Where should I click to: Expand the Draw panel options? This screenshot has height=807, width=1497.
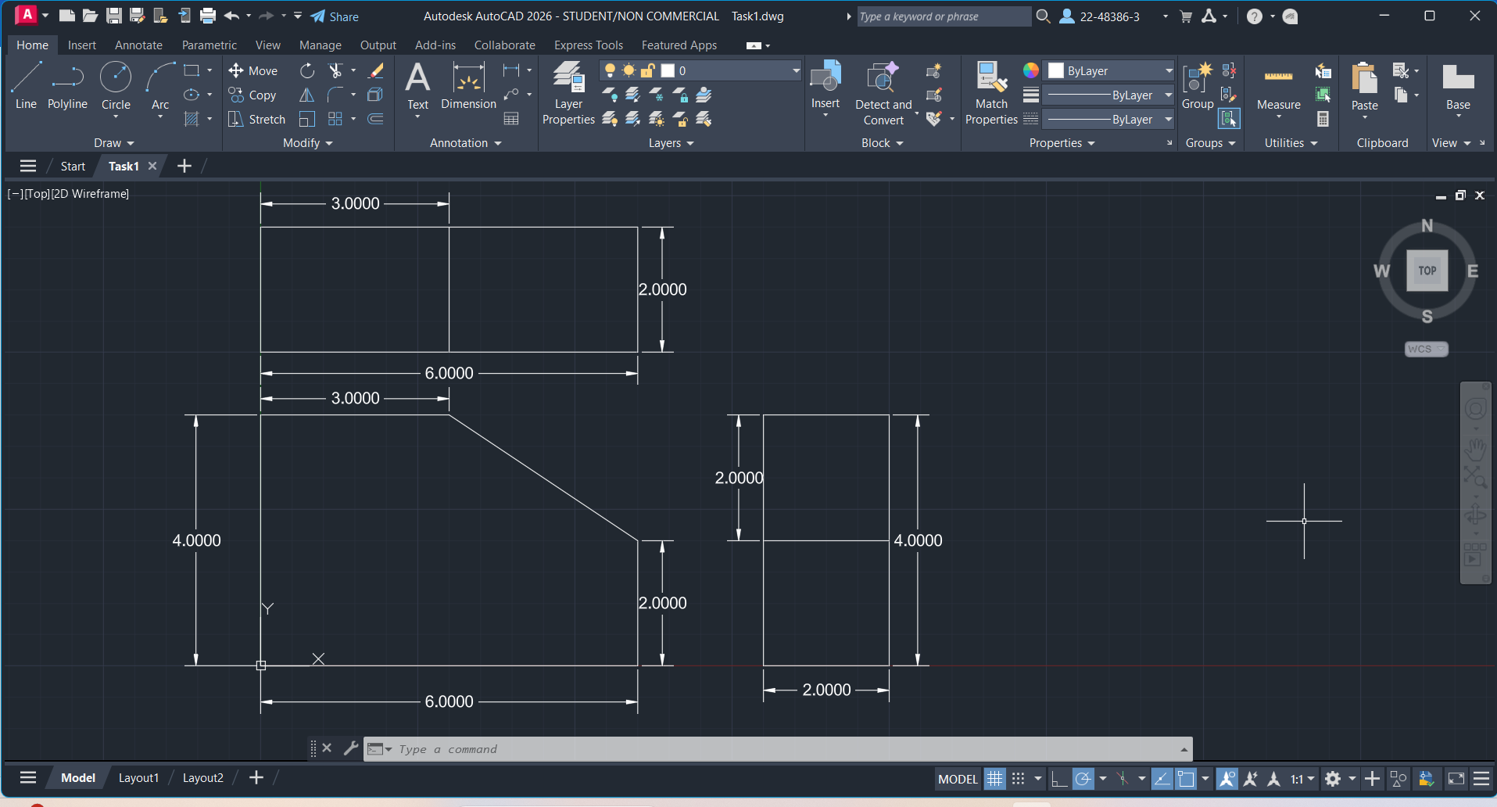(x=114, y=143)
